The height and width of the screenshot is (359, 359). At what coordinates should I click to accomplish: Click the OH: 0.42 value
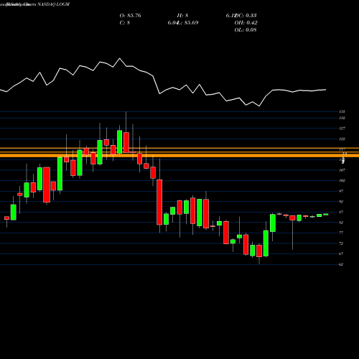246,23
